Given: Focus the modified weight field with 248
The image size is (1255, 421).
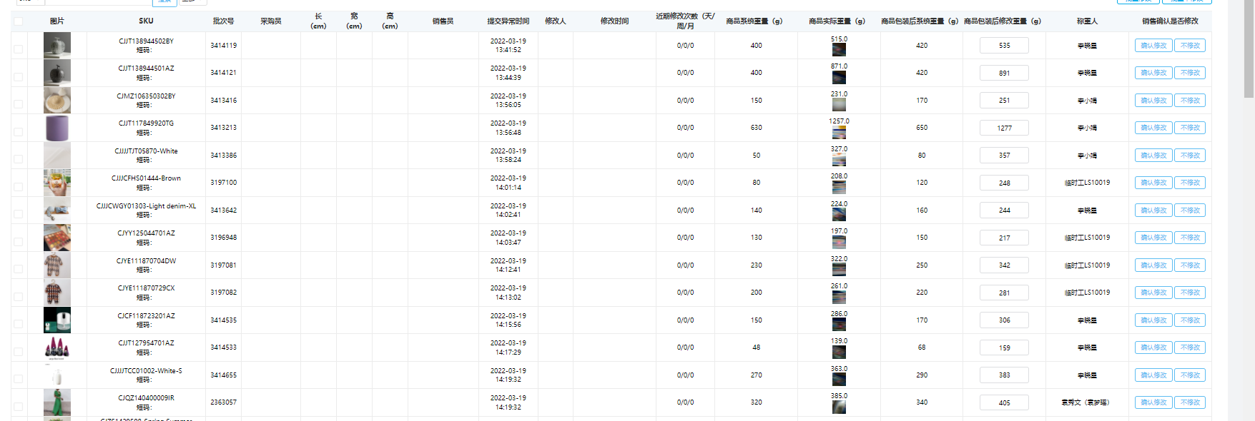Looking at the screenshot, I should tap(1004, 183).
